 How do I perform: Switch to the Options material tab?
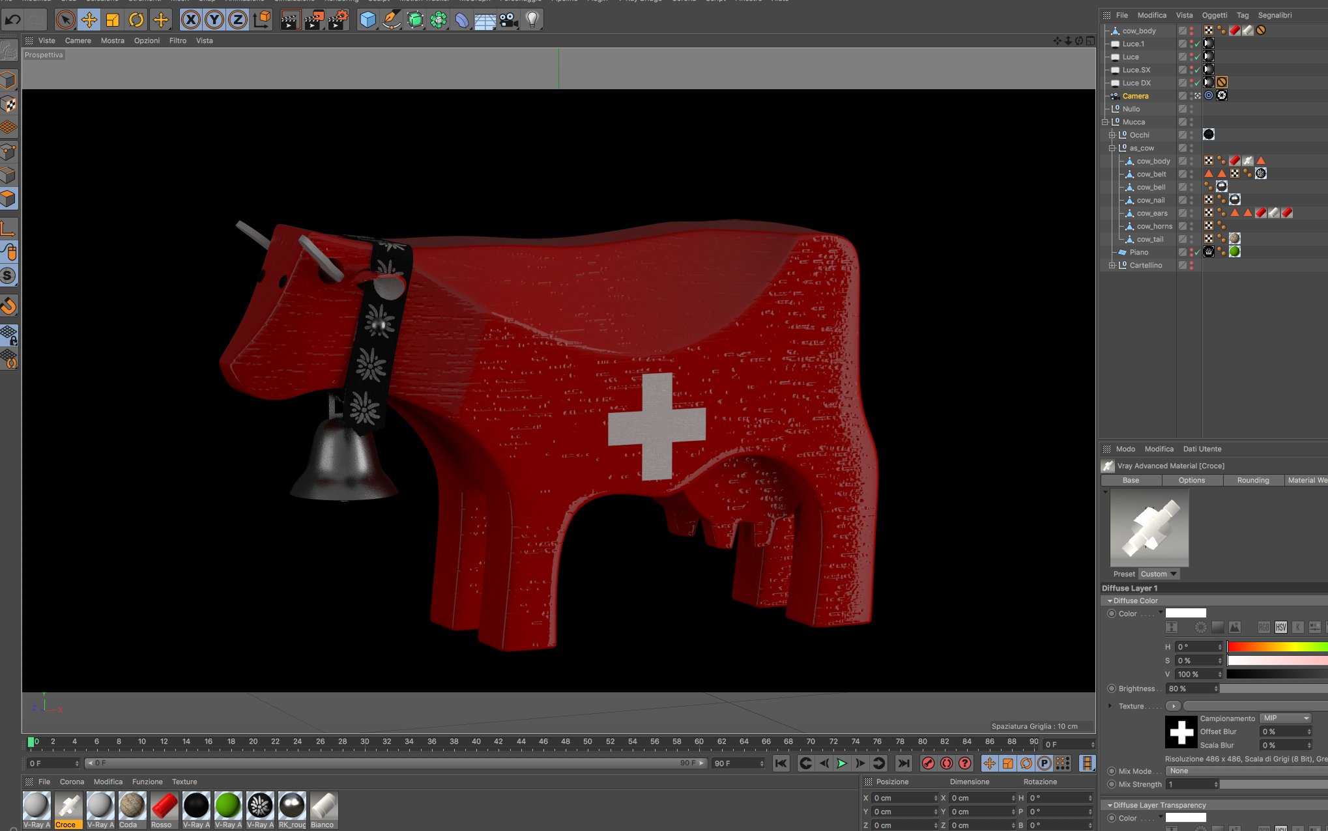[x=1191, y=480]
